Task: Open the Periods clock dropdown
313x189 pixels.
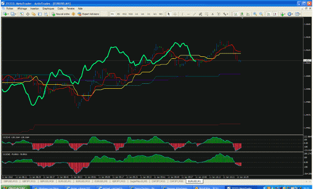Action: click(290, 14)
